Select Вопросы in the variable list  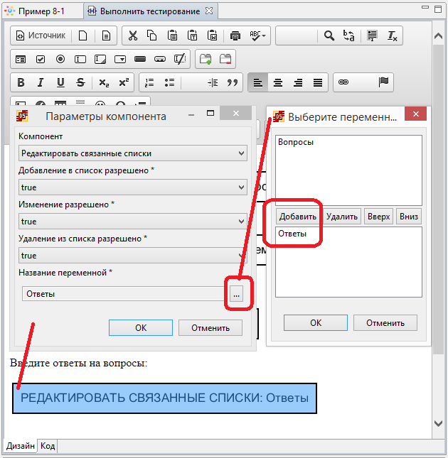click(296, 142)
